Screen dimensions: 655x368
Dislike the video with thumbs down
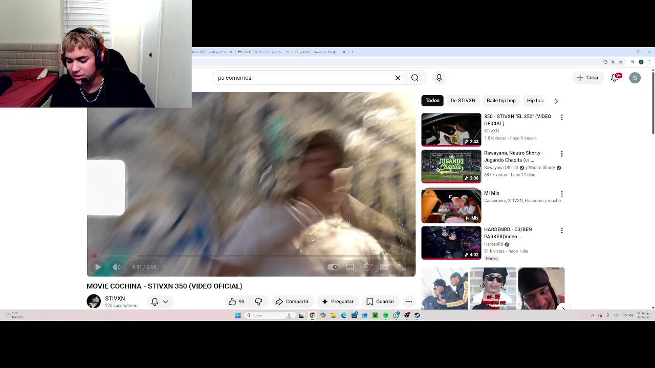pos(258,302)
